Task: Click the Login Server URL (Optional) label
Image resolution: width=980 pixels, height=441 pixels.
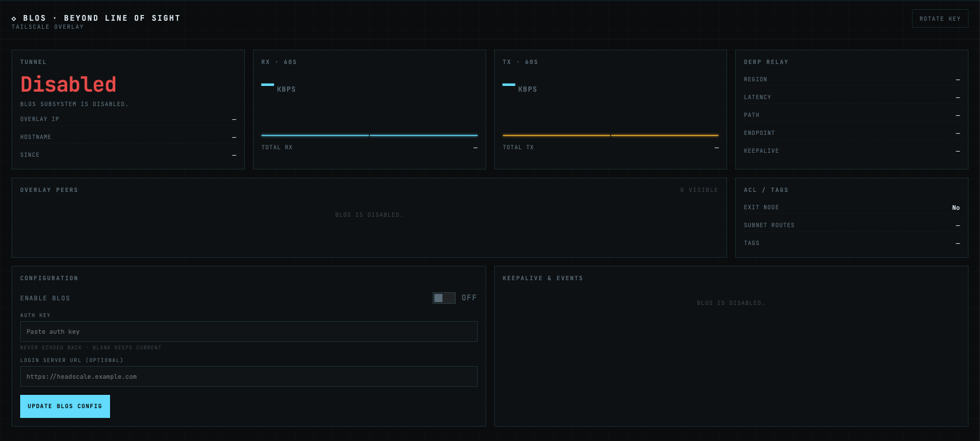Action: point(71,360)
